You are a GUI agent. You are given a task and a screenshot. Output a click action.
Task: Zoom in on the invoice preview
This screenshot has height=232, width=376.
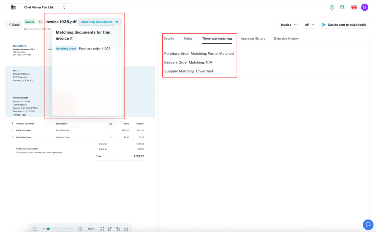[x=80, y=229]
